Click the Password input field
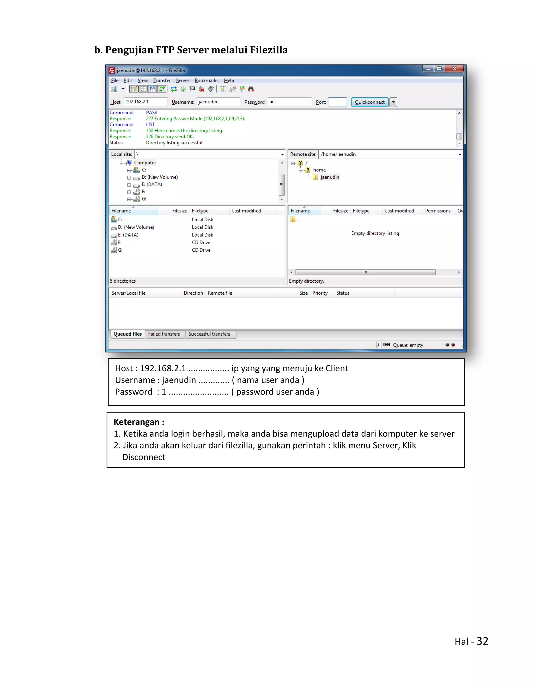The height and width of the screenshot is (691, 534). tap(290, 102)
